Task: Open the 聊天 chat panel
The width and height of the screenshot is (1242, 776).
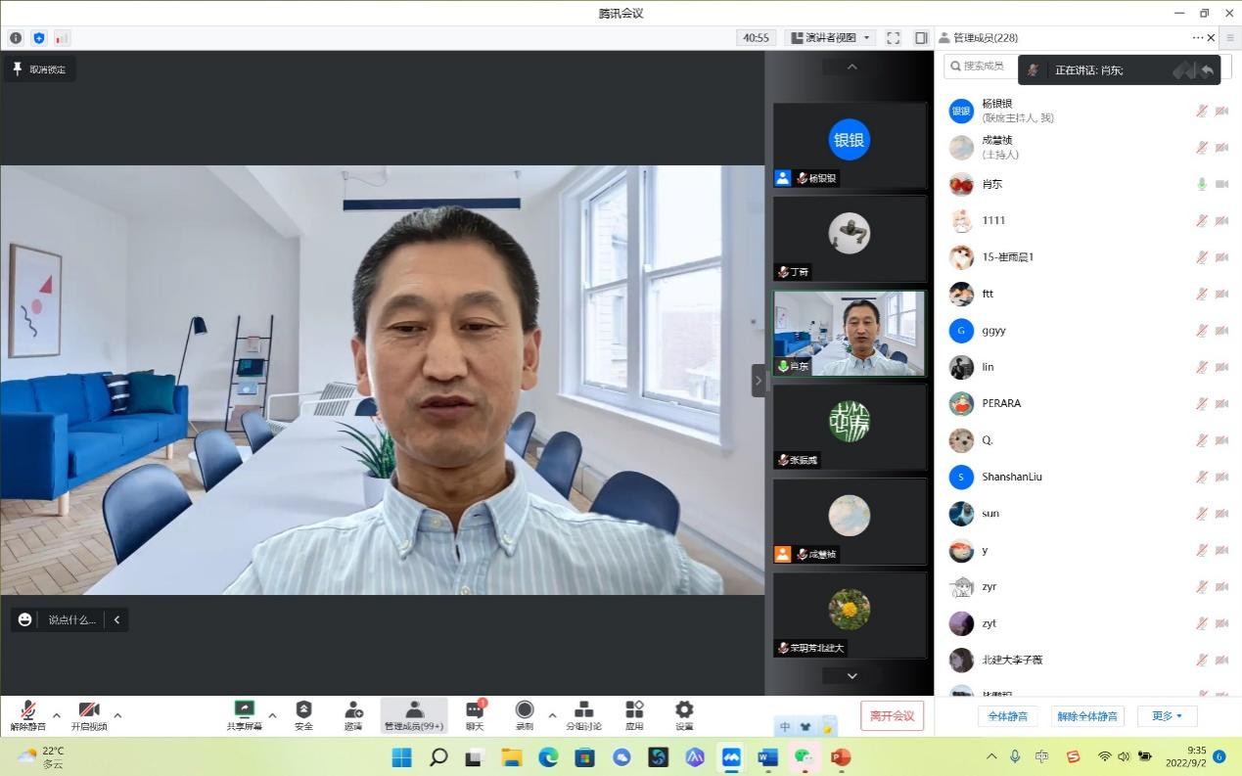Action: click(x=475, y=714)
